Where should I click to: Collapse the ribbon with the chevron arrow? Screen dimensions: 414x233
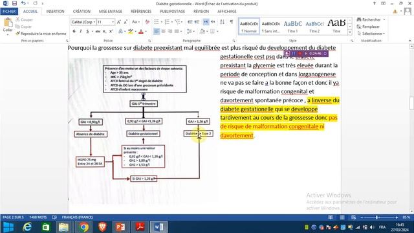point(409,41)
